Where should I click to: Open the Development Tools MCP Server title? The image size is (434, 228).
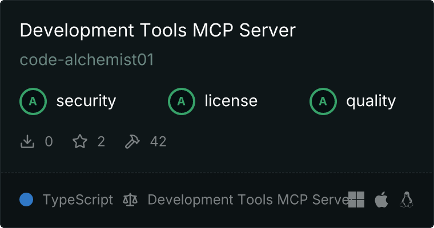158,31
